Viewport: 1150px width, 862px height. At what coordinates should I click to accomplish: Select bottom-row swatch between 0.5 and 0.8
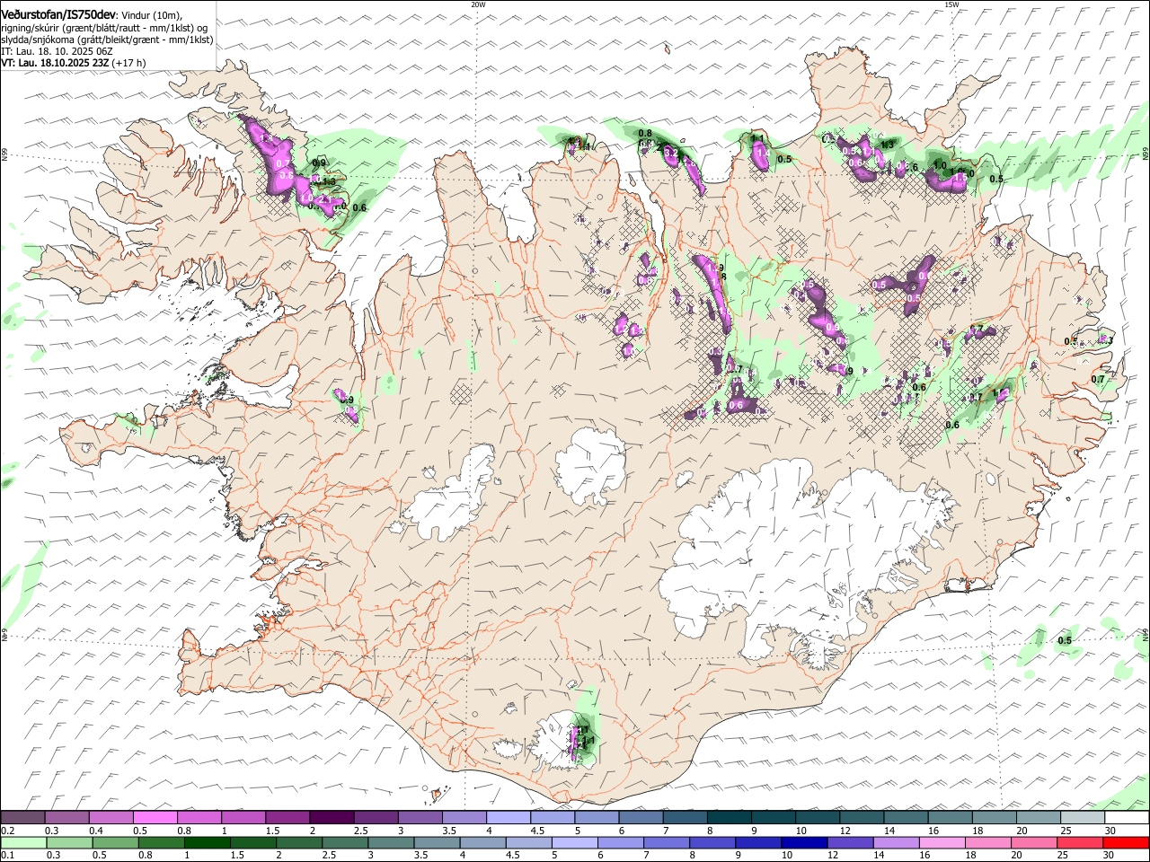tap(115, 842)
